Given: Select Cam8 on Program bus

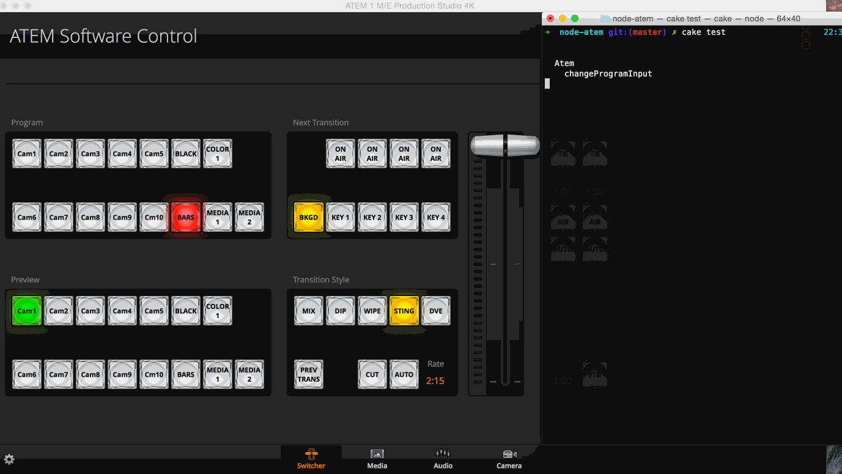Looking at the screenshot, I should [90, 217].
